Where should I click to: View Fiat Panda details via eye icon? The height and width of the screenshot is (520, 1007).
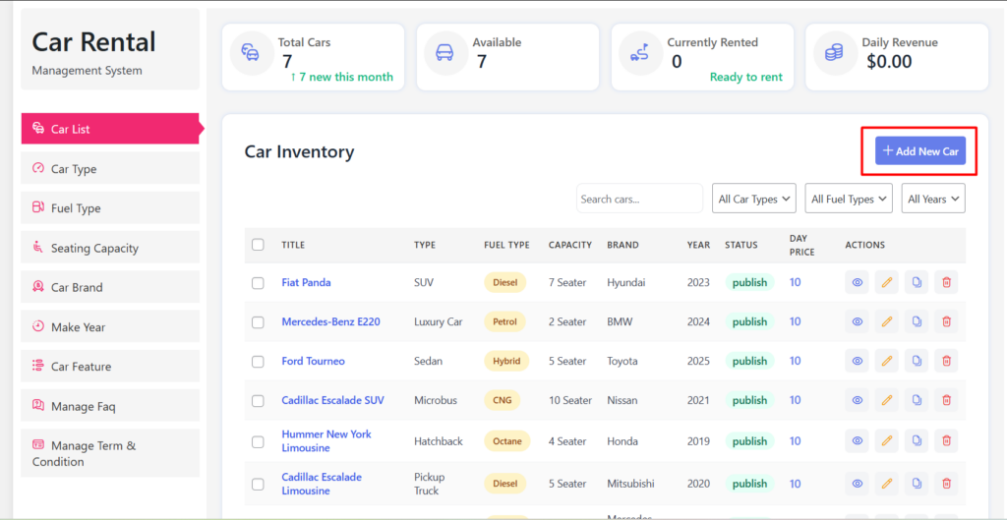coord(857,282)
